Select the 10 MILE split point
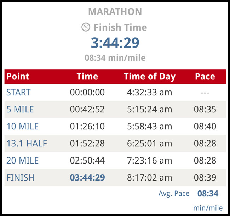The height and width of the screenshot is (216, 230). (23, 127)
